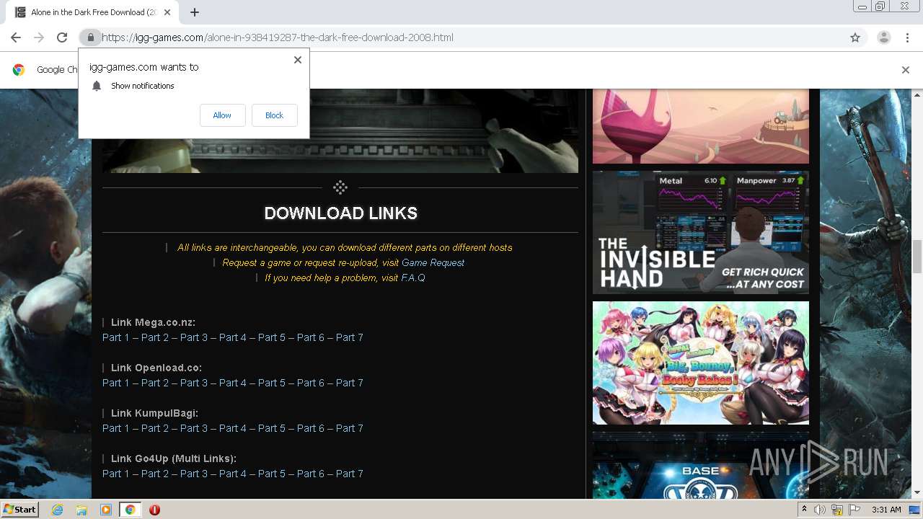Open Mega.co.nz Part 6 link
This screenshot has width=923, height=519.
(311, 337)
